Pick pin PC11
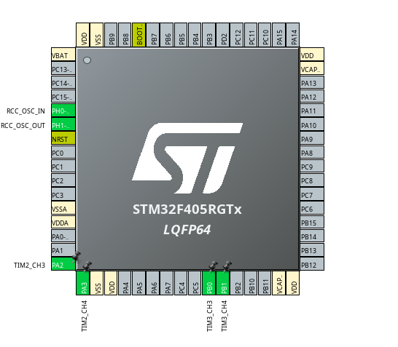 pyautogui.click(x=251, y=35)
